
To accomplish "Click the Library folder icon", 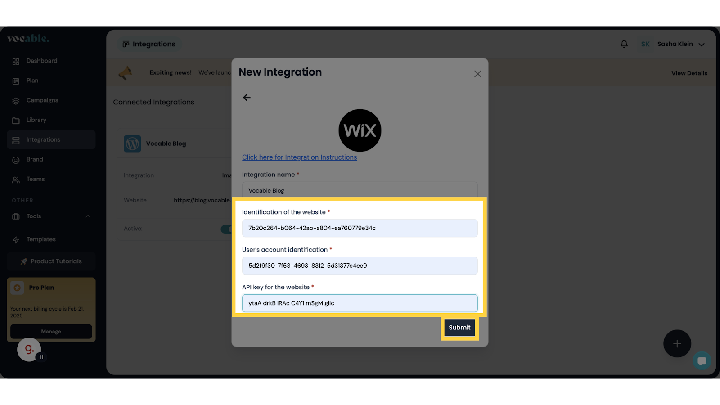I will pyautogui.click(x=16, y=121).
